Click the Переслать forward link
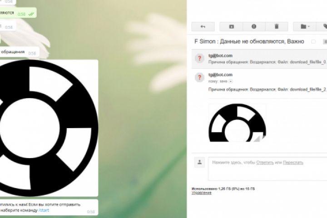This screenshot has width=327, height=218. (293, 163)
